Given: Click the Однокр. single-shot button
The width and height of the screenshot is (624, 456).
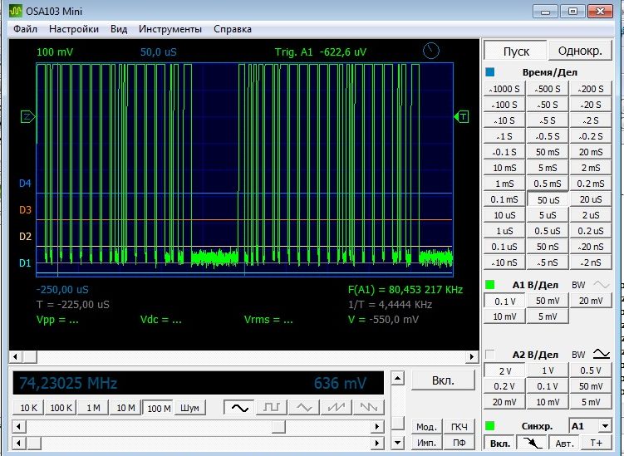Looking at the screenshot, I should pos(580,51).
